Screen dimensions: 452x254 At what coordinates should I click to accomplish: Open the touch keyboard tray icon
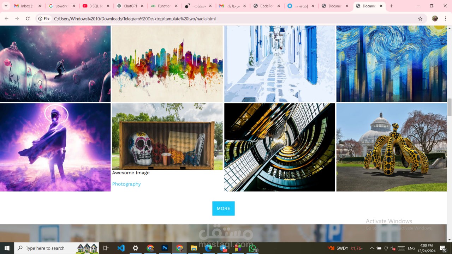[401, 248]
